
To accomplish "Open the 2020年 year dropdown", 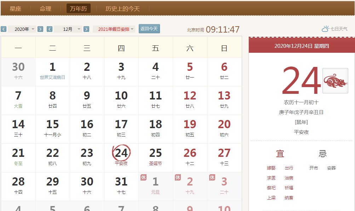I will coord(22,29).
